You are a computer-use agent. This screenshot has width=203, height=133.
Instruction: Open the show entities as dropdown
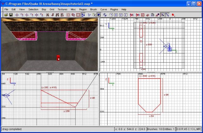pyautogui.click(x=174, y=15)
